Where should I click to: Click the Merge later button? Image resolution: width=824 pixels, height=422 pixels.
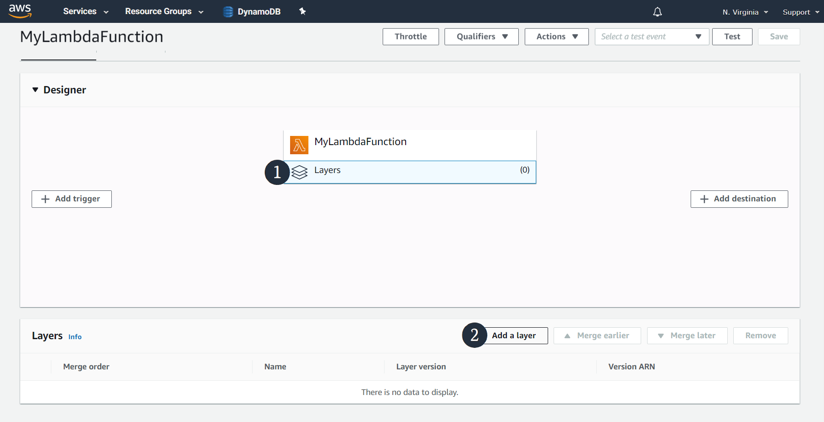click(687, 335)
